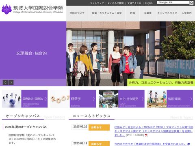The height and width of the screenshot is (146, 195).
Task: Click the PDF icon after 616KB text
Action: coord(146,135)
